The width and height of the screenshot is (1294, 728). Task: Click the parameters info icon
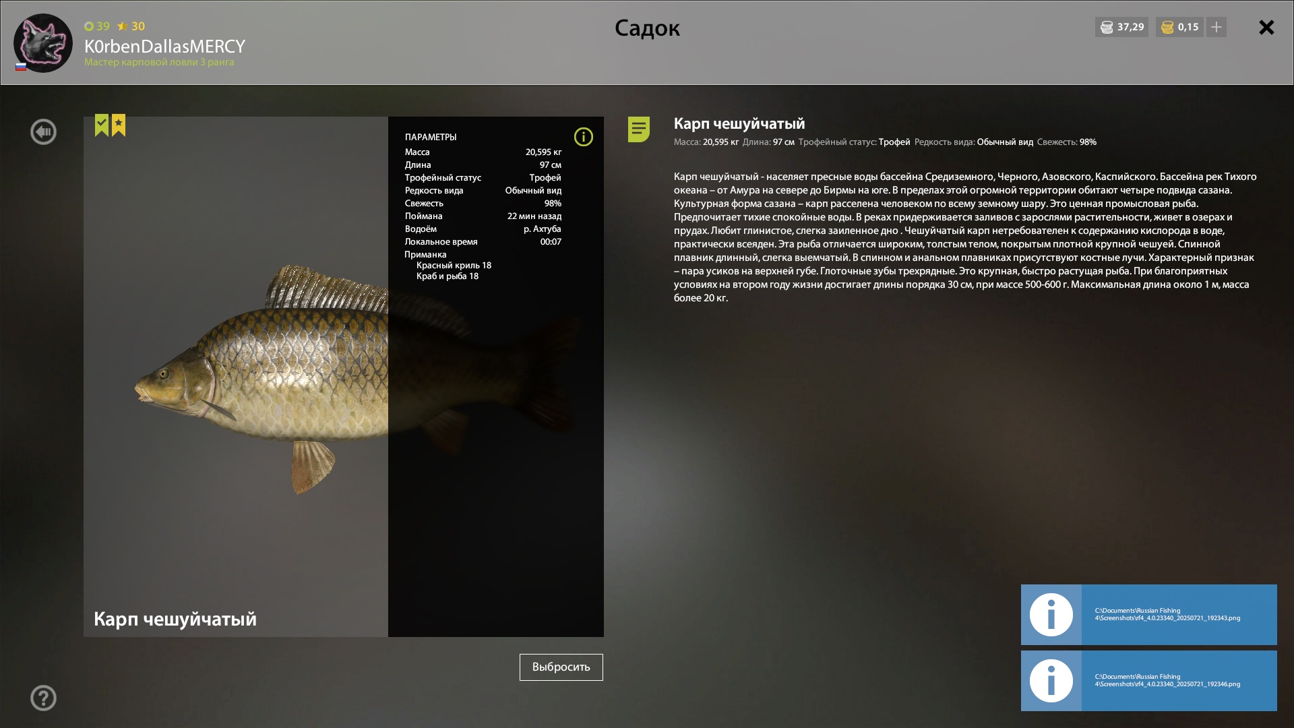tap(584, 137)
